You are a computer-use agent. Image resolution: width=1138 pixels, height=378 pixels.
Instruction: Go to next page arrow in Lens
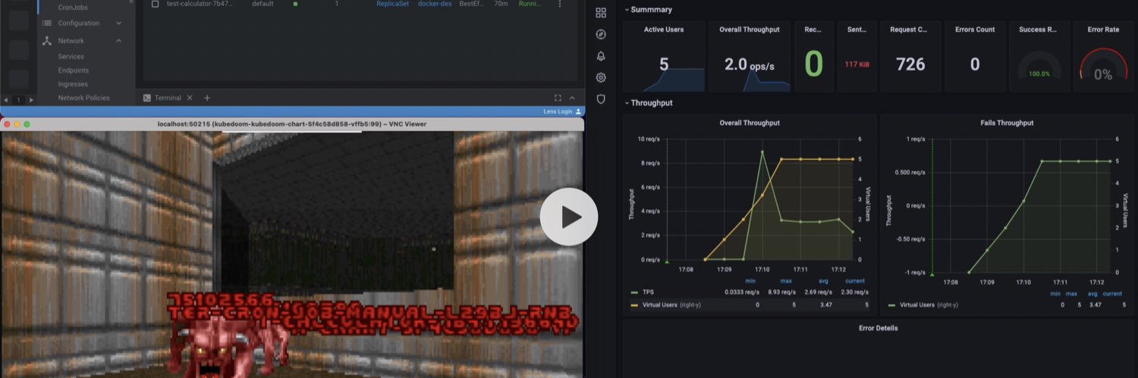tap(31, 100)
